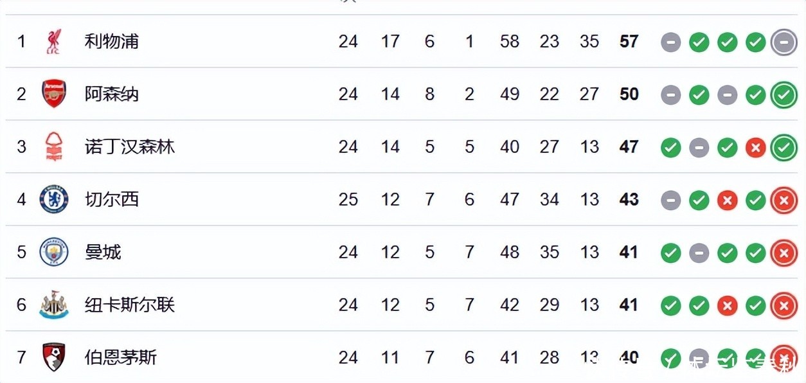Click the Liverpool club crest
Viewport: 806px width, 383px height.
(x=53, y=42)
